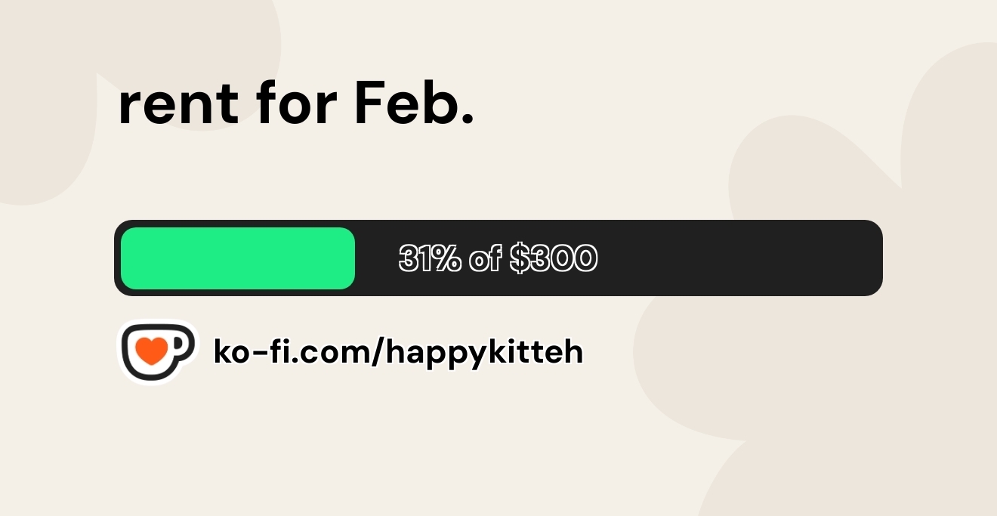Click the "31% of $300" progress label
Image resolution: width=997 pixels, height=516 pixels.
[498, 258]
